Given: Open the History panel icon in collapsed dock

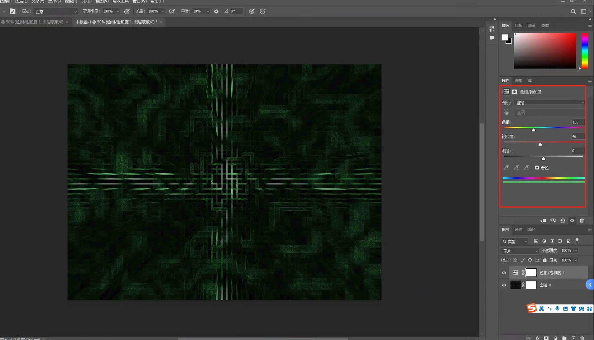Looking at the screenshot, I should [x=492, y=29].
